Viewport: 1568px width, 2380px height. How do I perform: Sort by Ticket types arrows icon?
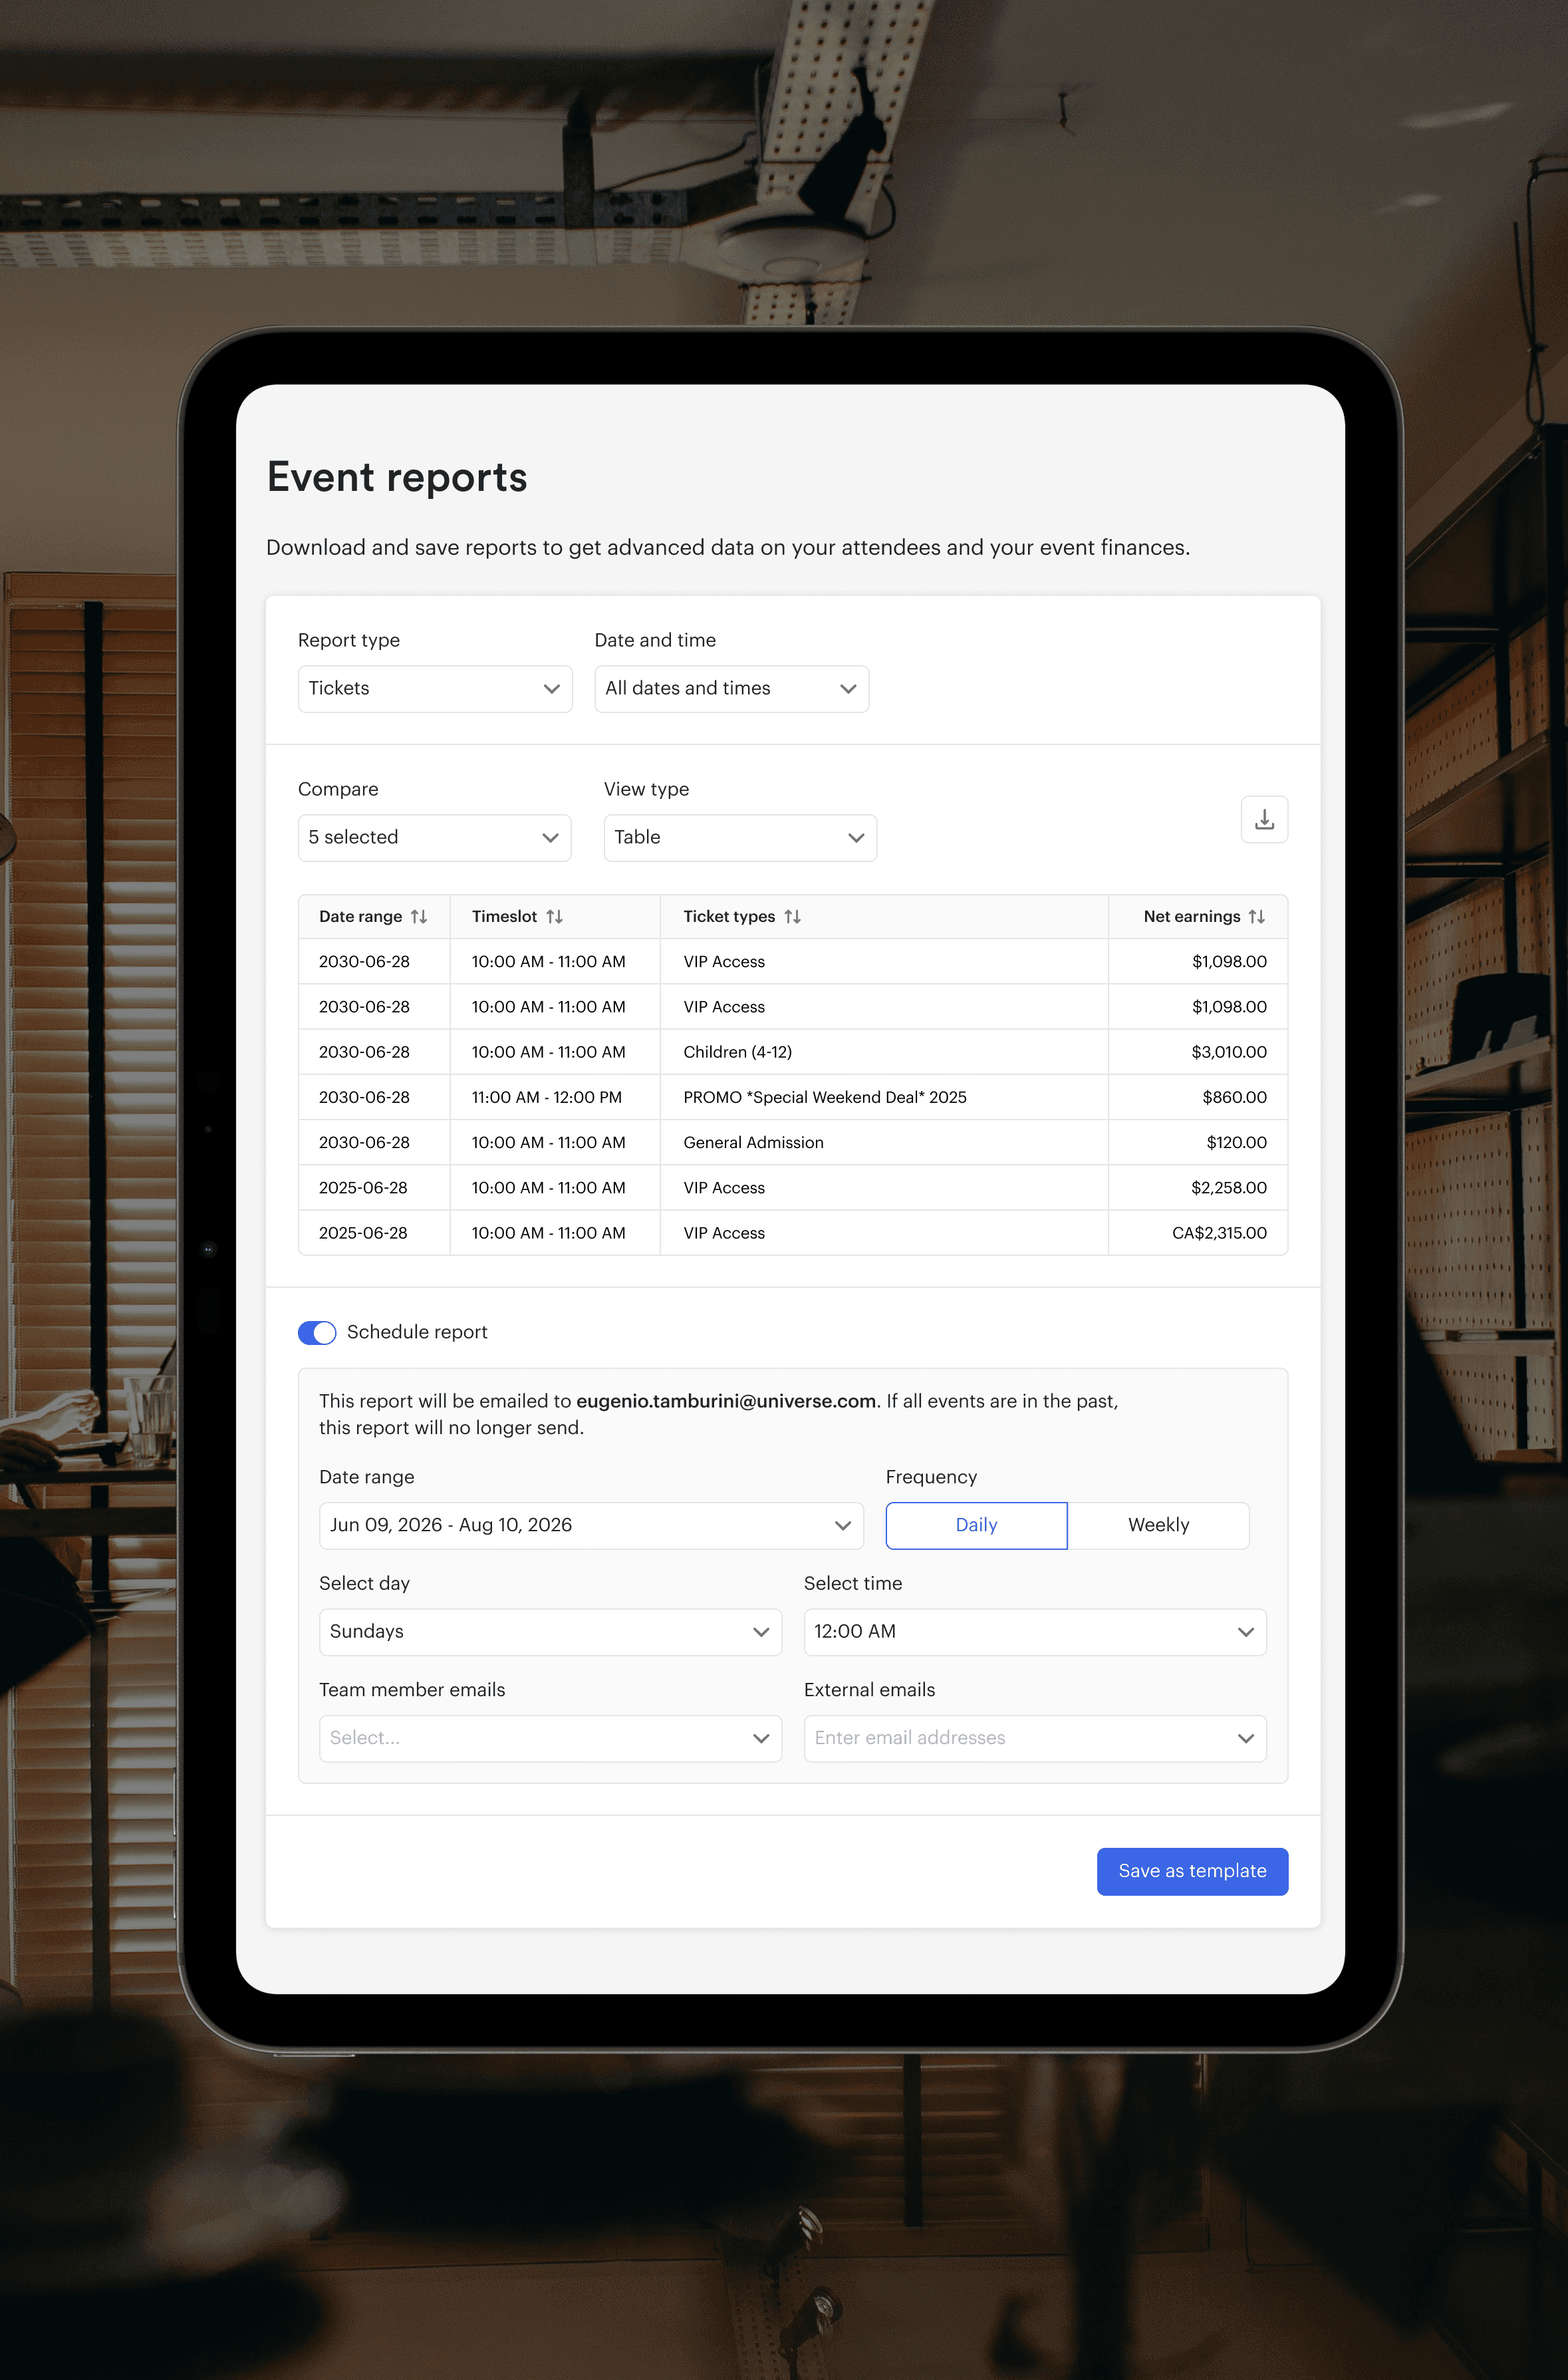(x=792, y=917)
